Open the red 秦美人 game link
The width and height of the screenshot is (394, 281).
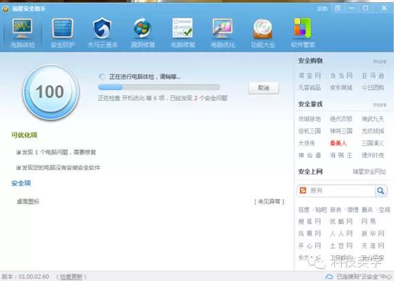pyautogui.click(x=338, y=143)
